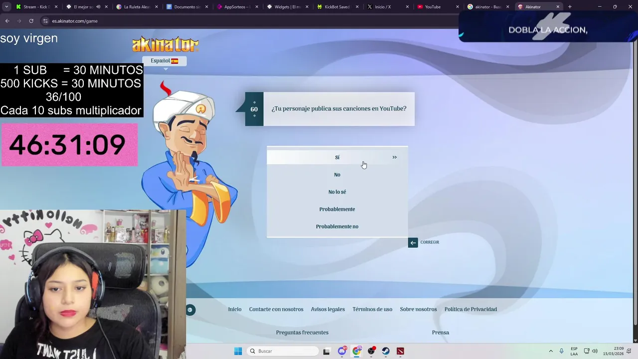This screenshot has width=638, height=359.
Task: Switch to the 'Stream - Kick' tab
Action: click(36, 7)
